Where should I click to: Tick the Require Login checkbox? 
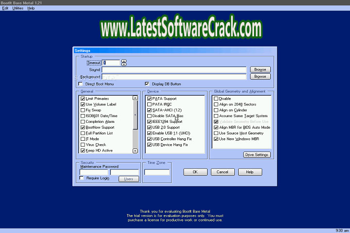[82, 178]
